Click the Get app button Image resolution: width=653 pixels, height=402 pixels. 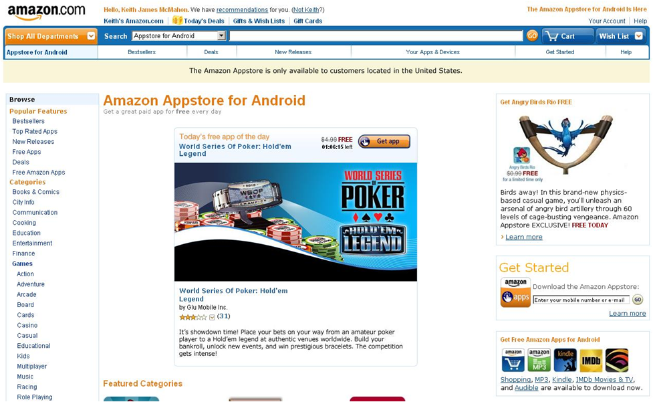384,141
